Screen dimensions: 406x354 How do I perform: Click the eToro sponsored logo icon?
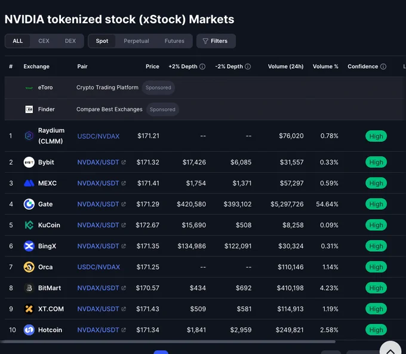click(29, 88)
